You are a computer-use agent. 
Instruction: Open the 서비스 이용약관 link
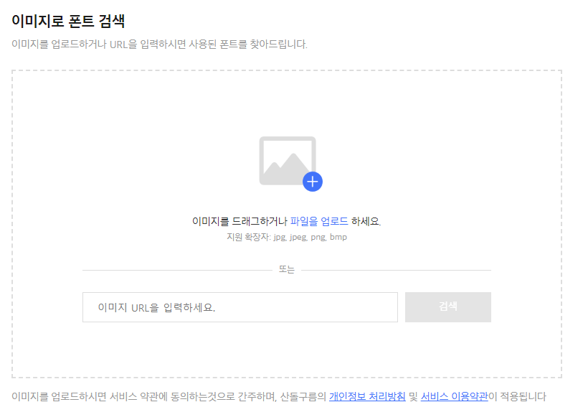[x=454, y=396]
